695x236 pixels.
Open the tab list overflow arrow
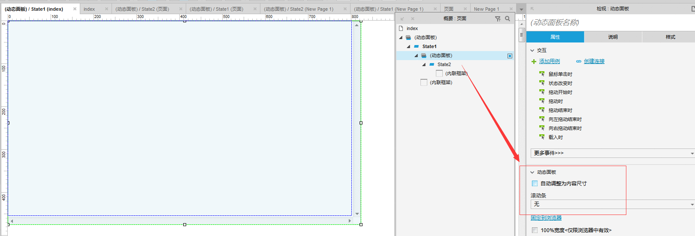pyautogui.click(x=521, y=9)
